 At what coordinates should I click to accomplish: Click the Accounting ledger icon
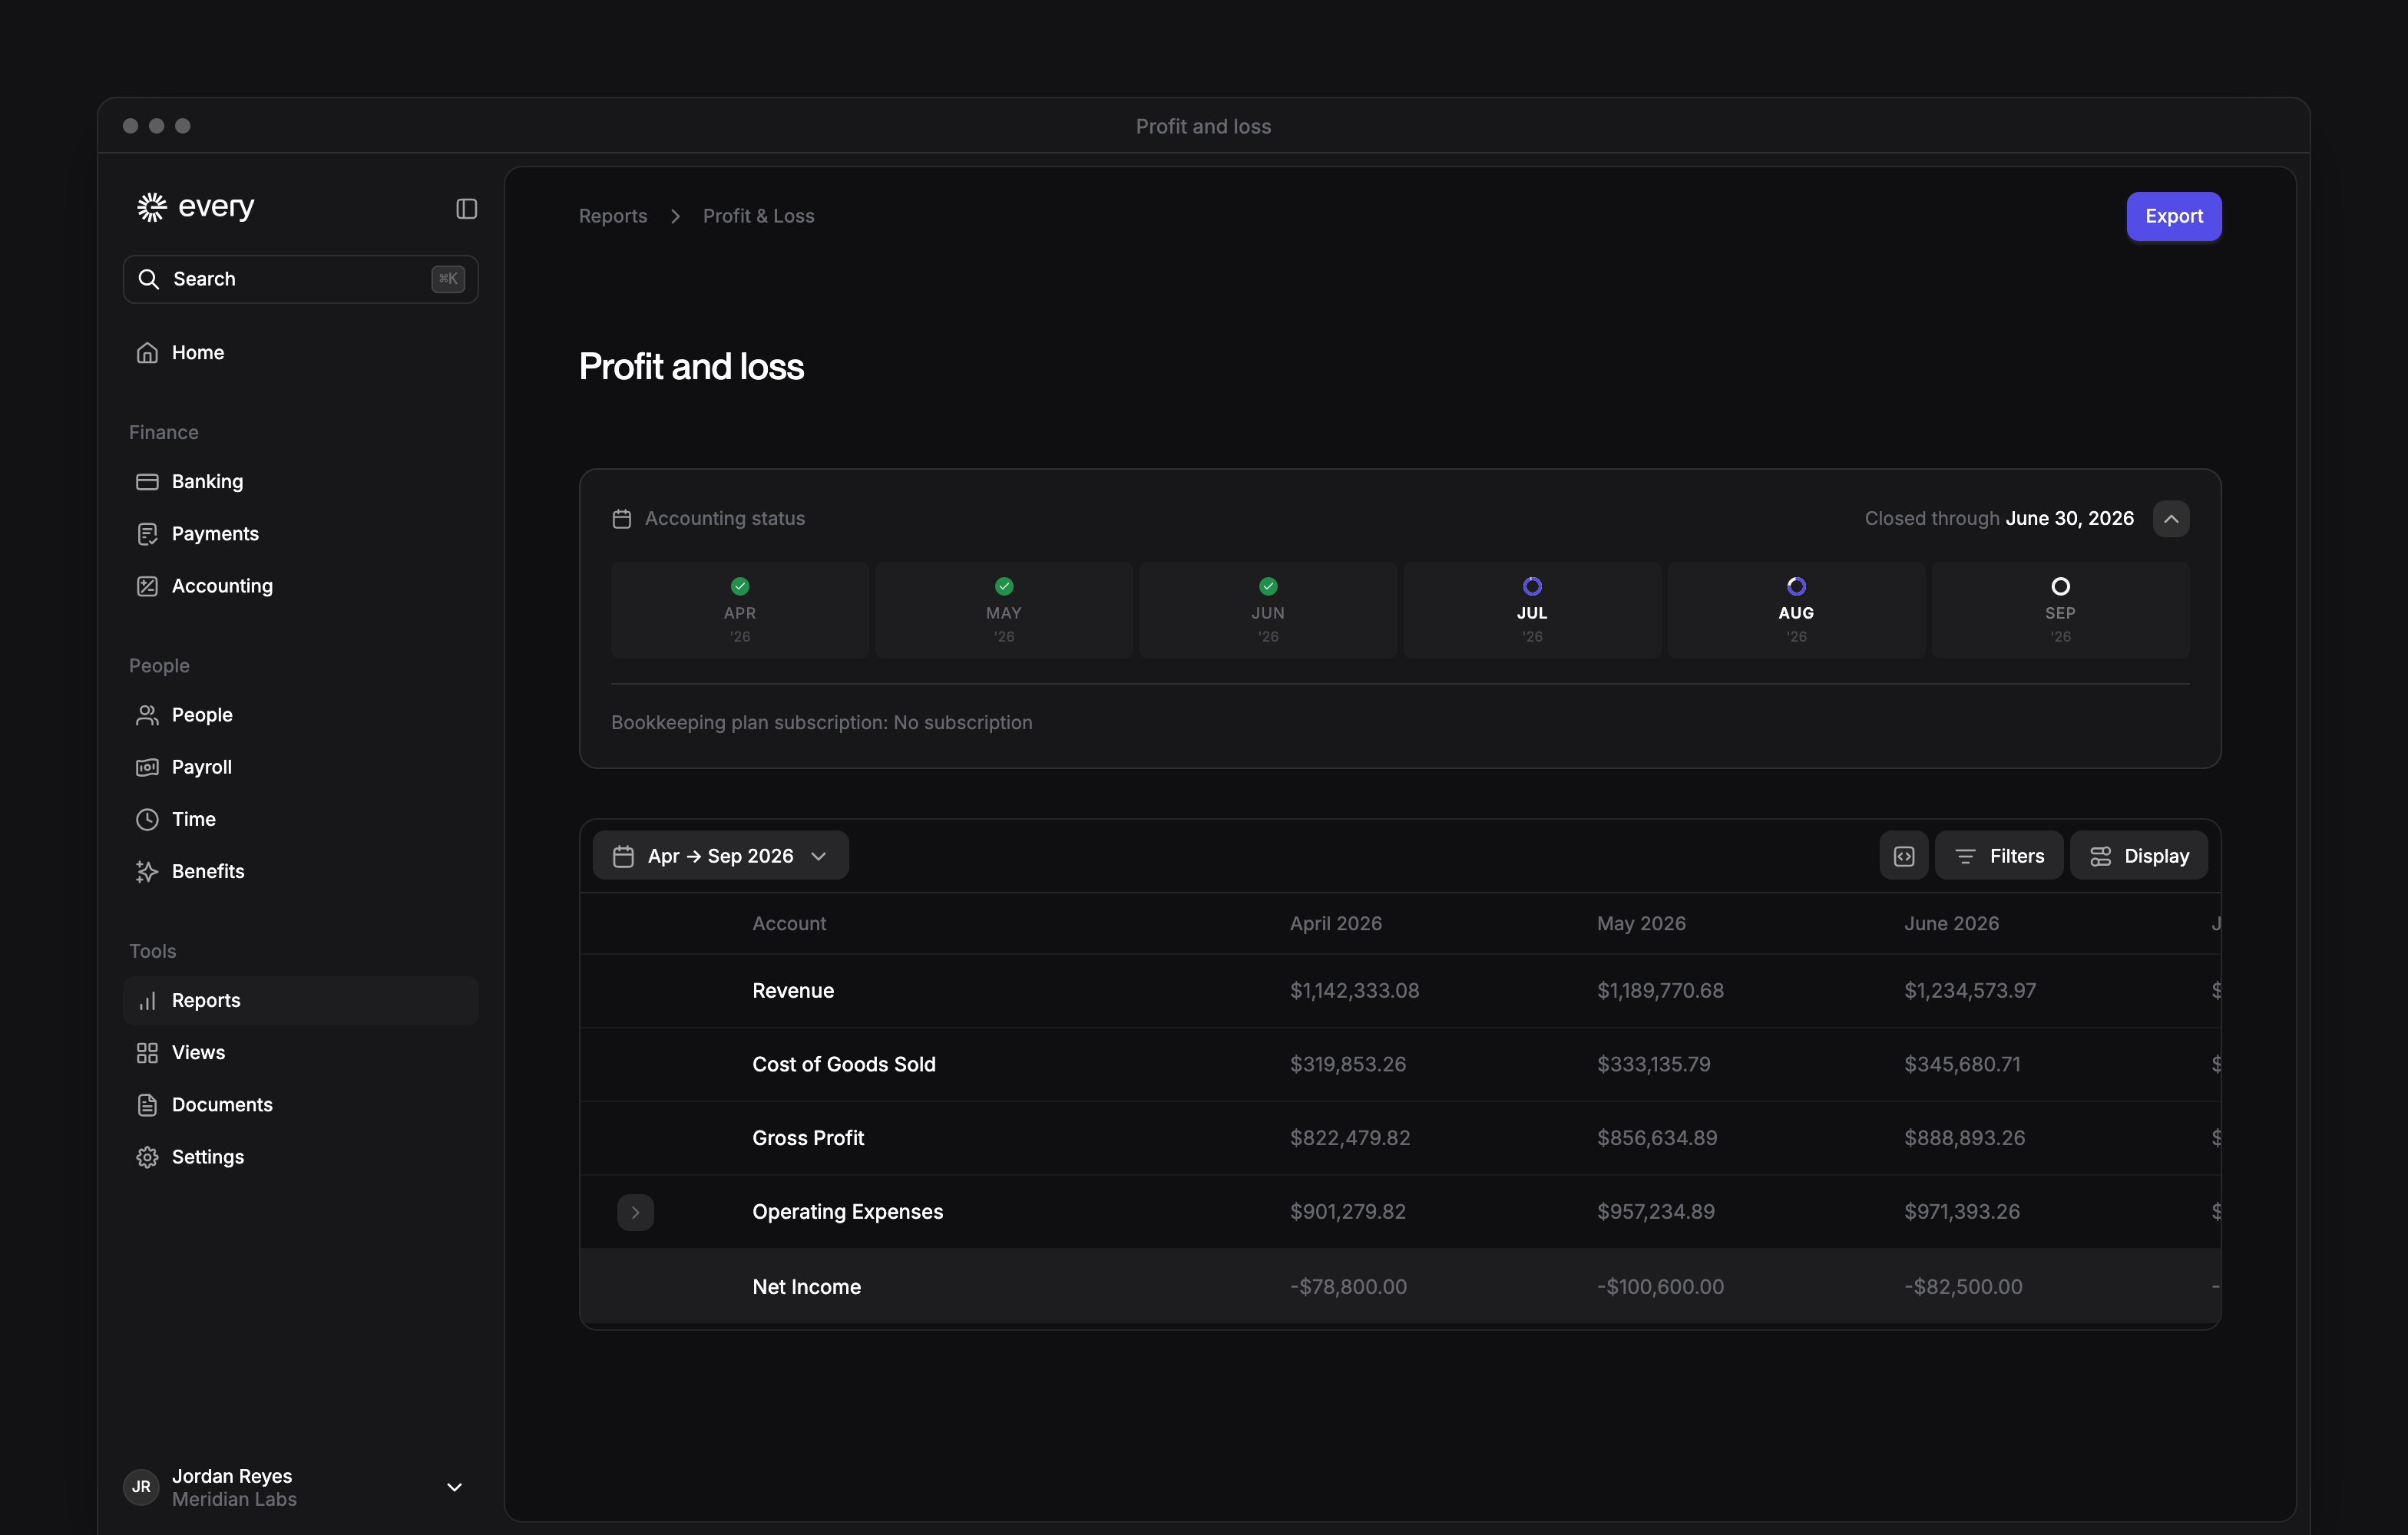[x=147, y=586]
